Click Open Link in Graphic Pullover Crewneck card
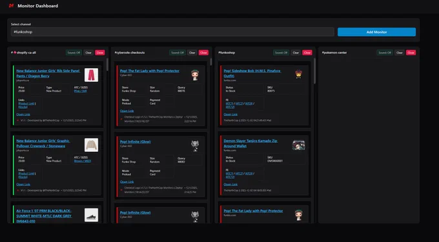439x242 pixels. pyautogui.click(x=23, y=185)
